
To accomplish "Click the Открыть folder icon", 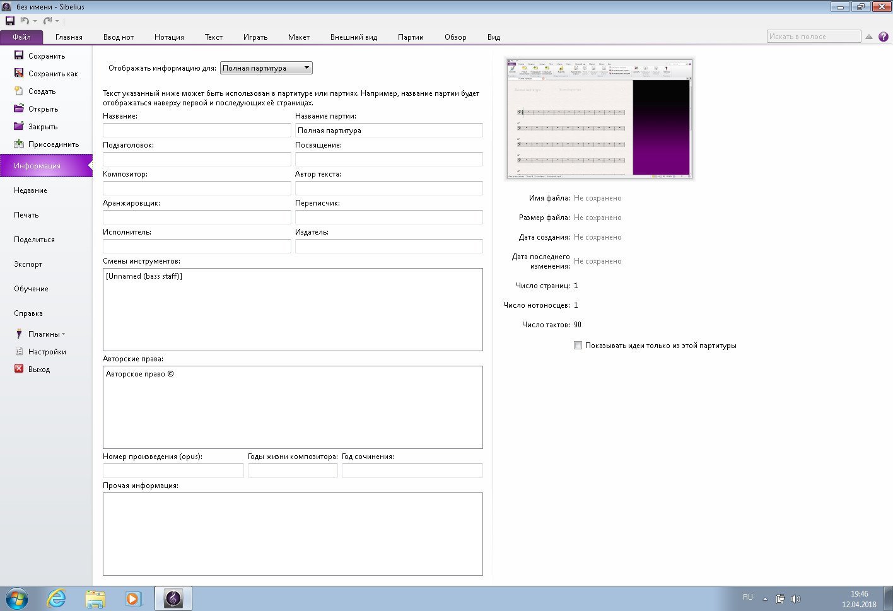I will pos(19,108).
